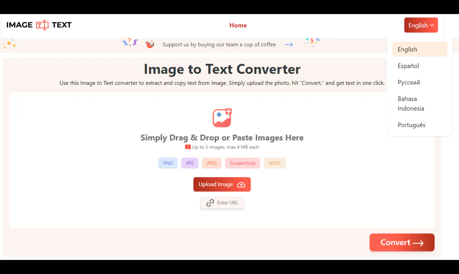Click the WEBP format tag
The image size is (459, 274).
tap(275, 163)
